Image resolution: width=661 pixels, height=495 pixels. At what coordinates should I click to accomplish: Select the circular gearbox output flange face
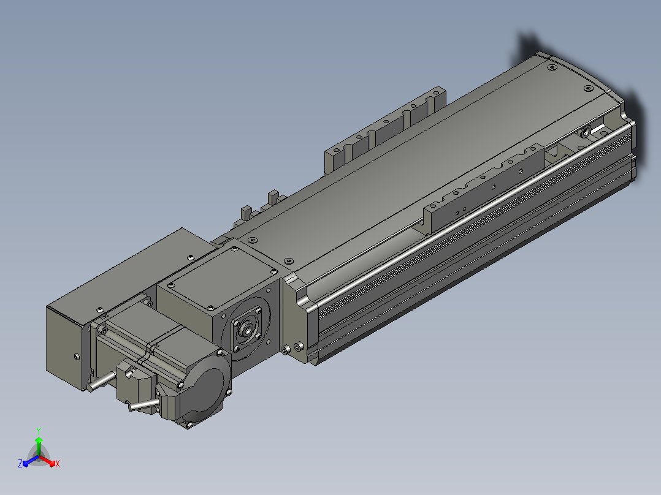(248, 328)
